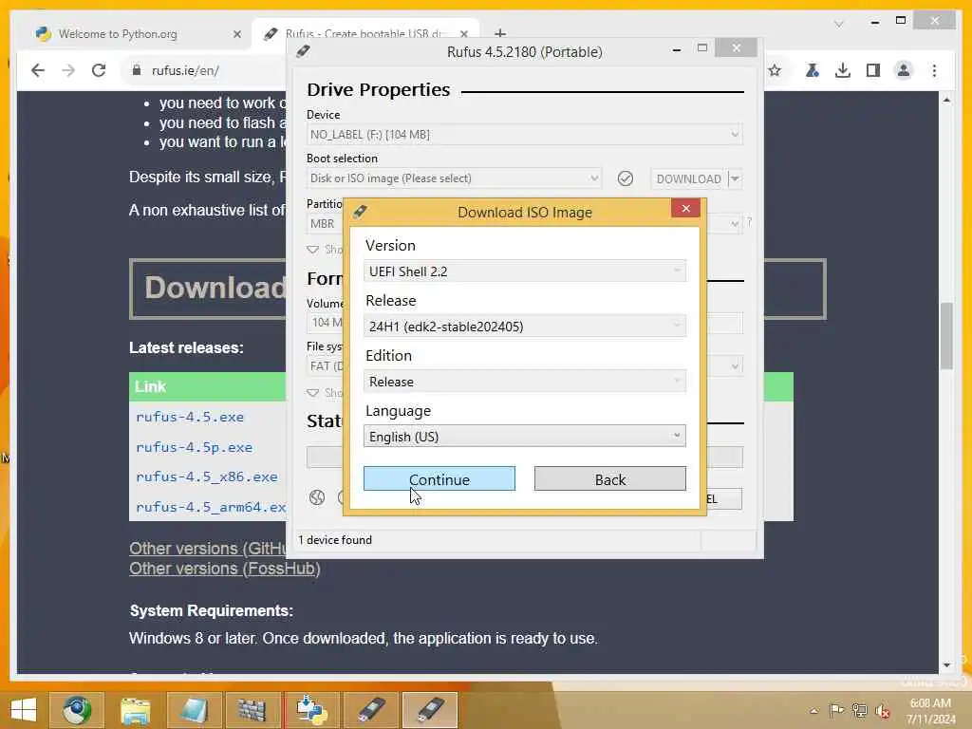This screenshot has height=729, width=972.
Task: Click the DOWNLOAD button in Rufus
Action: click(688, 178)
